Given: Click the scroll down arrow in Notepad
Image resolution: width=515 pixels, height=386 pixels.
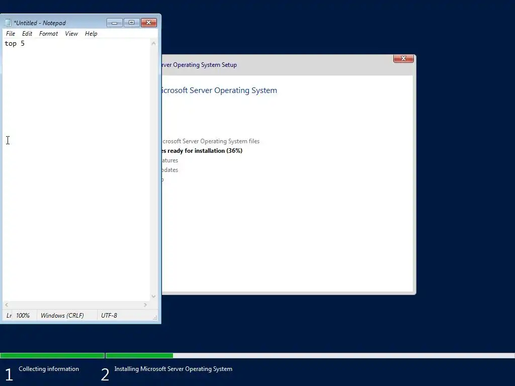Looking at the screenshot, I should pyautogui.click(x=153, y=296).
